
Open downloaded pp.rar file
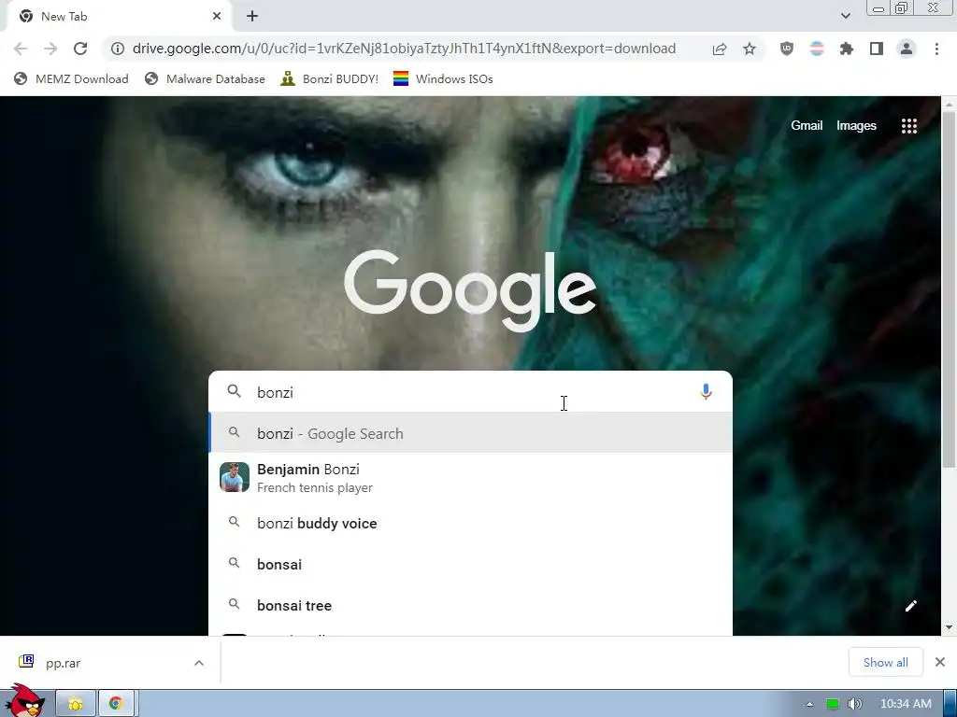(x=64, y=663)
